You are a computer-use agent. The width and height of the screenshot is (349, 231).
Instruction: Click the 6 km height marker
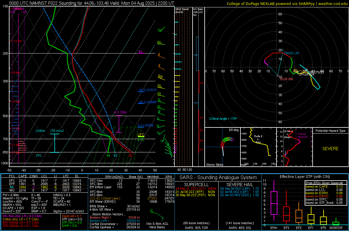coord(17,101)
